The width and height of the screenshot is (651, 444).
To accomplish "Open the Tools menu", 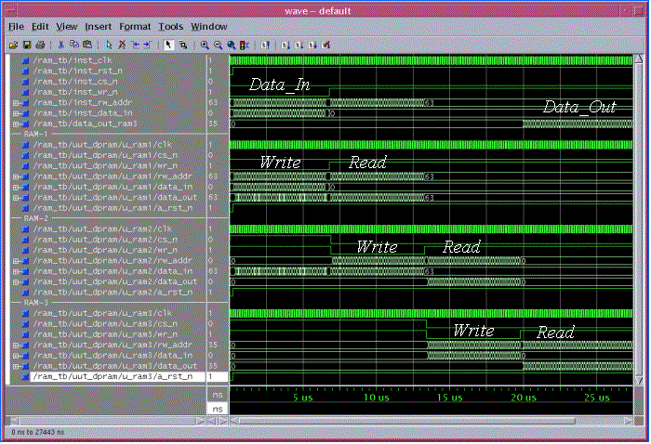I will pyautogui.click(x=171, y=27).
